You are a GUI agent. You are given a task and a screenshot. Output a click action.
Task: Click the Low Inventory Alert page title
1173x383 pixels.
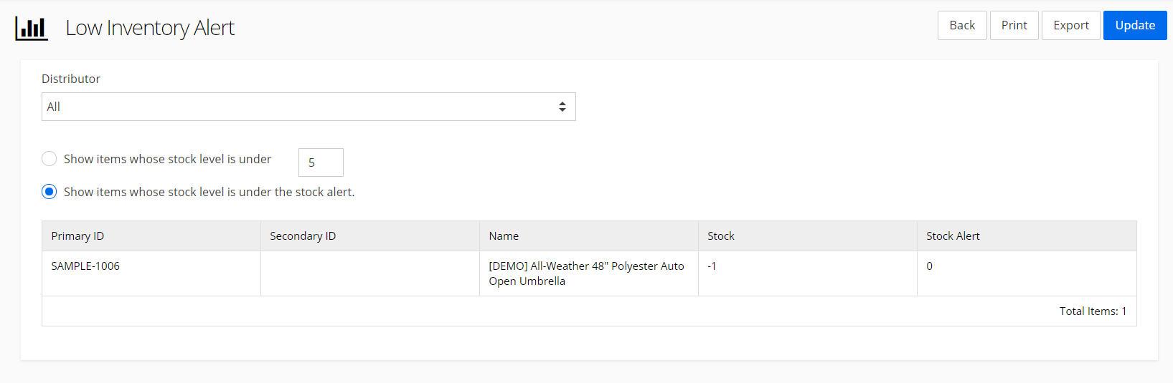(x=150, y=28)
